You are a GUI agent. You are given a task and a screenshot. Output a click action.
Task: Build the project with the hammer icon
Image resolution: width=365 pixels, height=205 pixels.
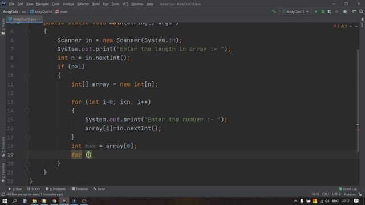(274, 11)
